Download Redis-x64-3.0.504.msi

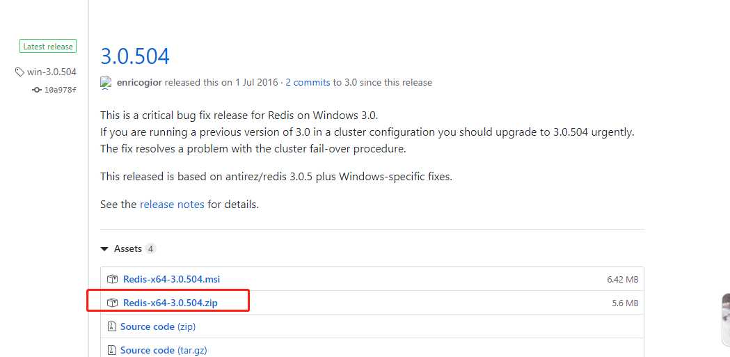[171, 279]
